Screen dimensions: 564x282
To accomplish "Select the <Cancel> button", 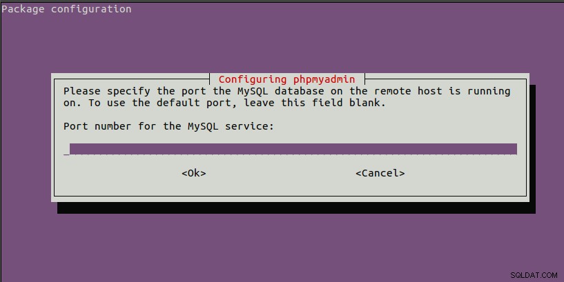I will point(380,173).
